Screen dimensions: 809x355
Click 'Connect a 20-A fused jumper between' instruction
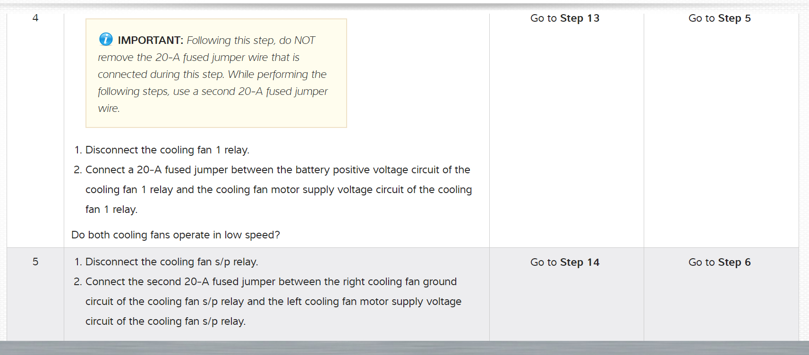tap(277, 170)
